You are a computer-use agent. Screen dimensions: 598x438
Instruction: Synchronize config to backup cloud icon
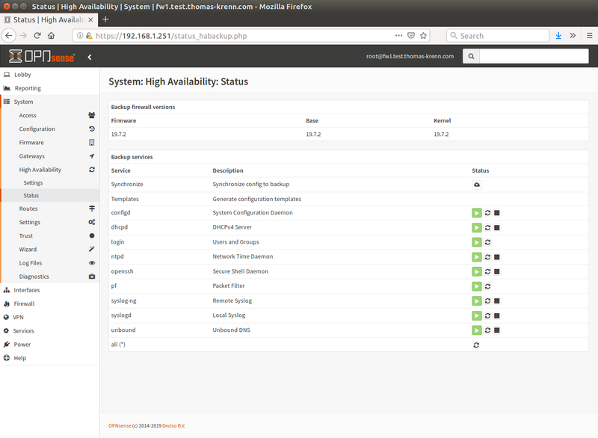click(x=477, y=185)
